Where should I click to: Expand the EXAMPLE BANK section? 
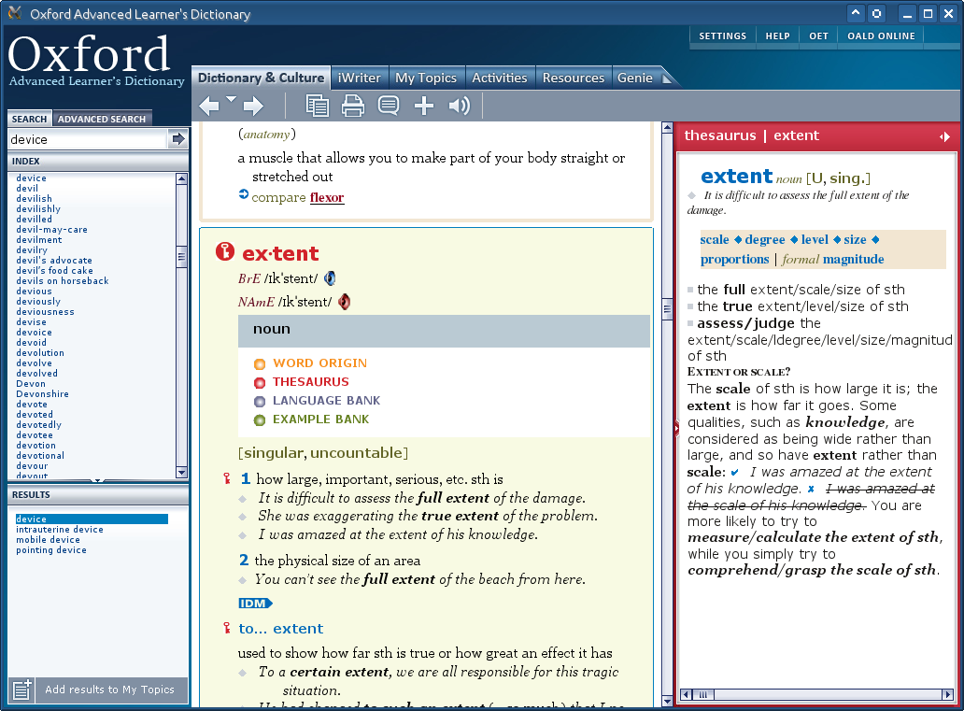[321, 419]
